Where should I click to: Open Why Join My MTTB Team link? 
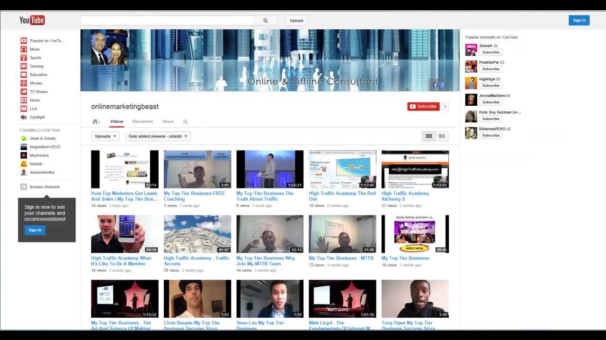click(x=266, y=261)
